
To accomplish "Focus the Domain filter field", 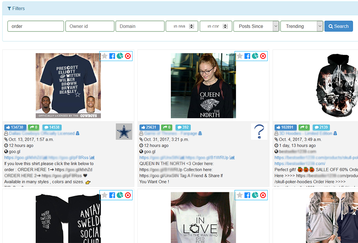I will [x=140, y=26].
